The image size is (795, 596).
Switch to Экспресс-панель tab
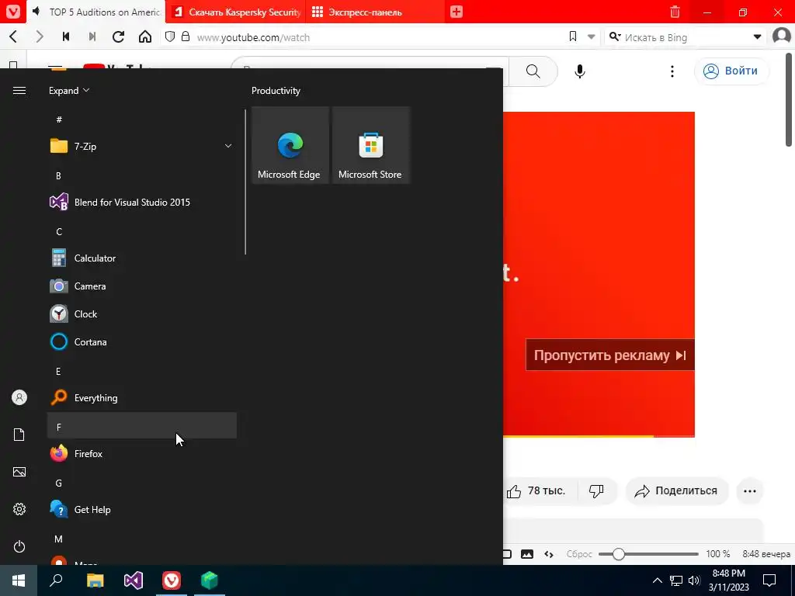point(375,12)
